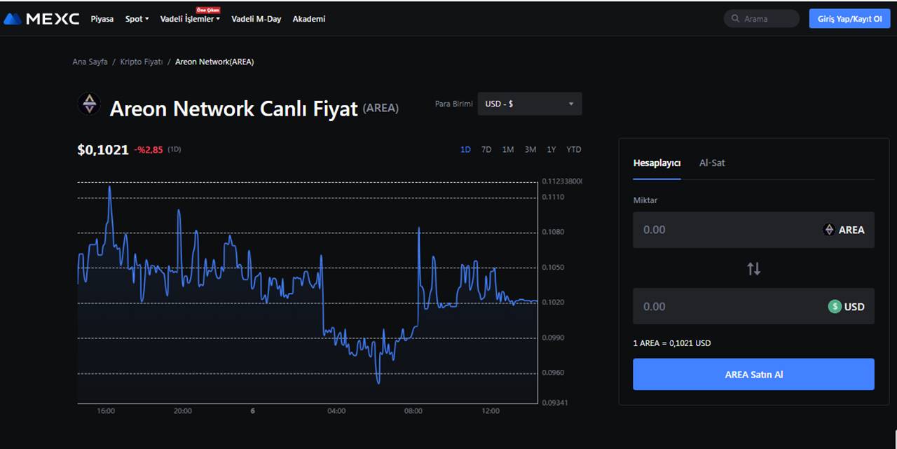
Task: Click the green USD dollar icon
Action: (834, 306)
